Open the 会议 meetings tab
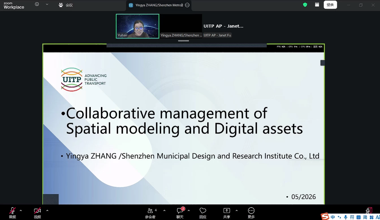Screen dimensions: 380x220 [x=66, y=5]
